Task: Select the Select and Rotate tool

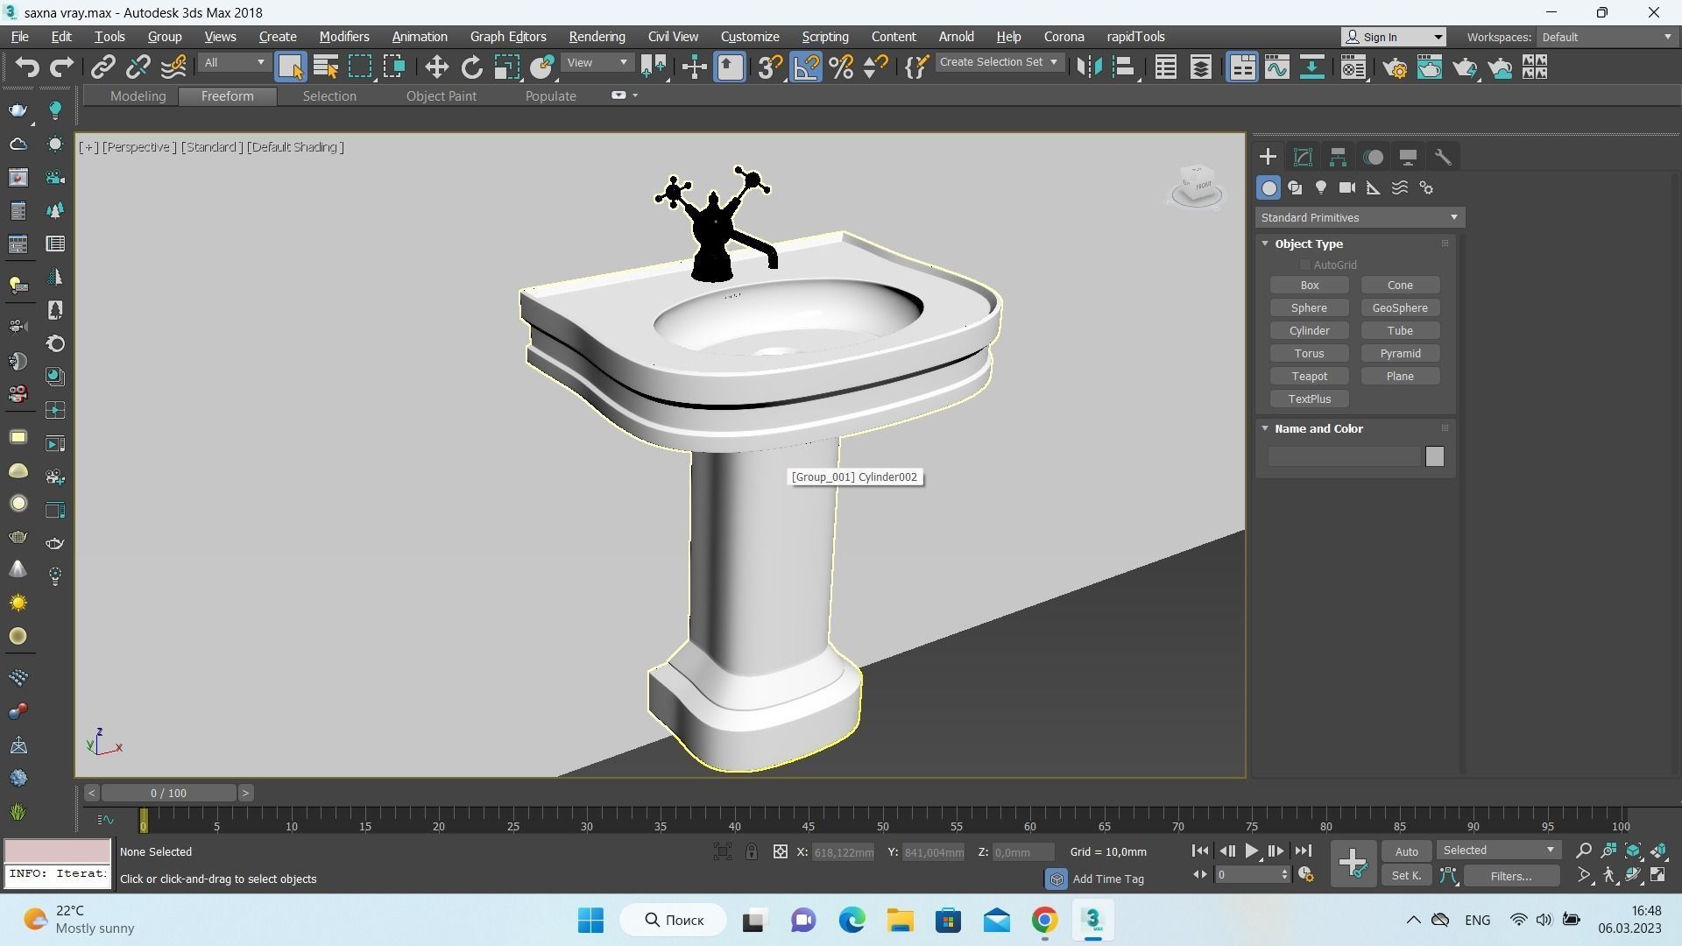Action: tap(471, 67)
